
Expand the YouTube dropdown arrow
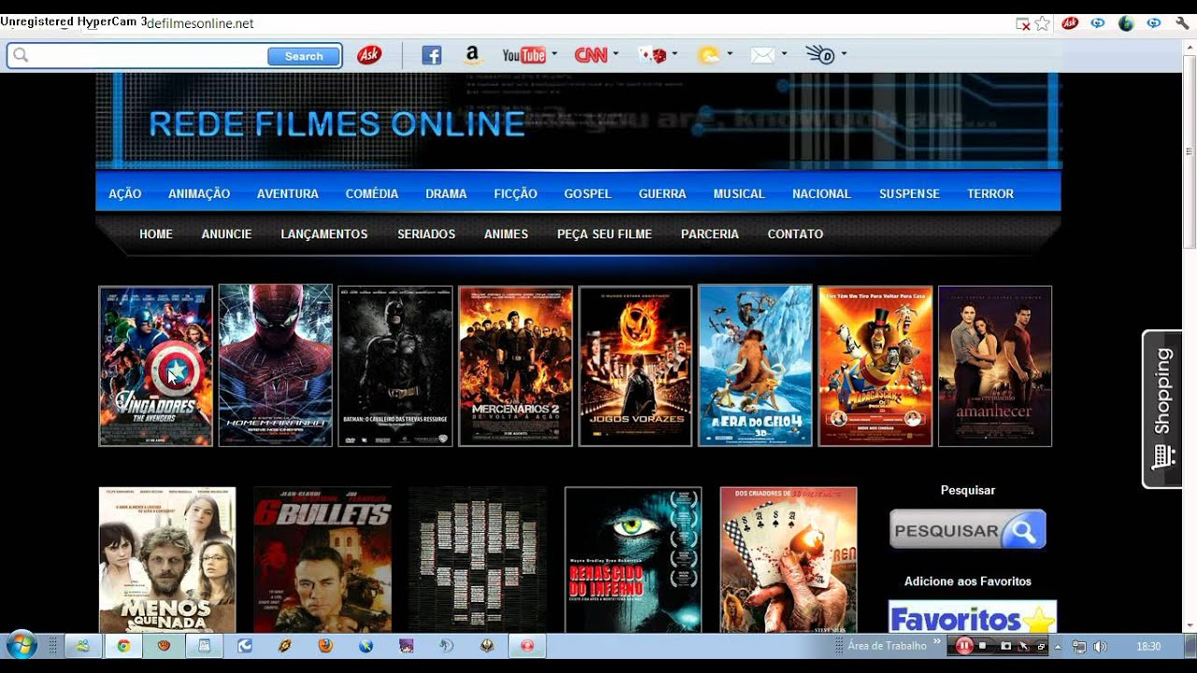(555, 54)
